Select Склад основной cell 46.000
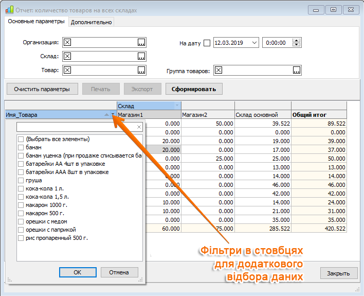This screenshot has width=364, height=296. click(x=263, y=185)
